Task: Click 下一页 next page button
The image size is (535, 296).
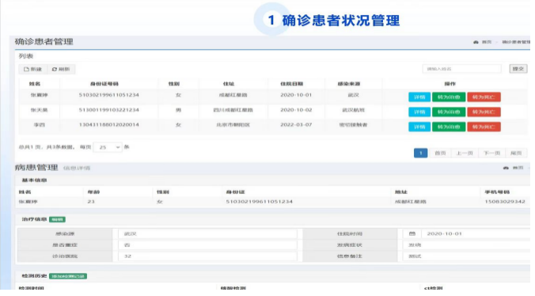Action: click(x=491, y=153)
